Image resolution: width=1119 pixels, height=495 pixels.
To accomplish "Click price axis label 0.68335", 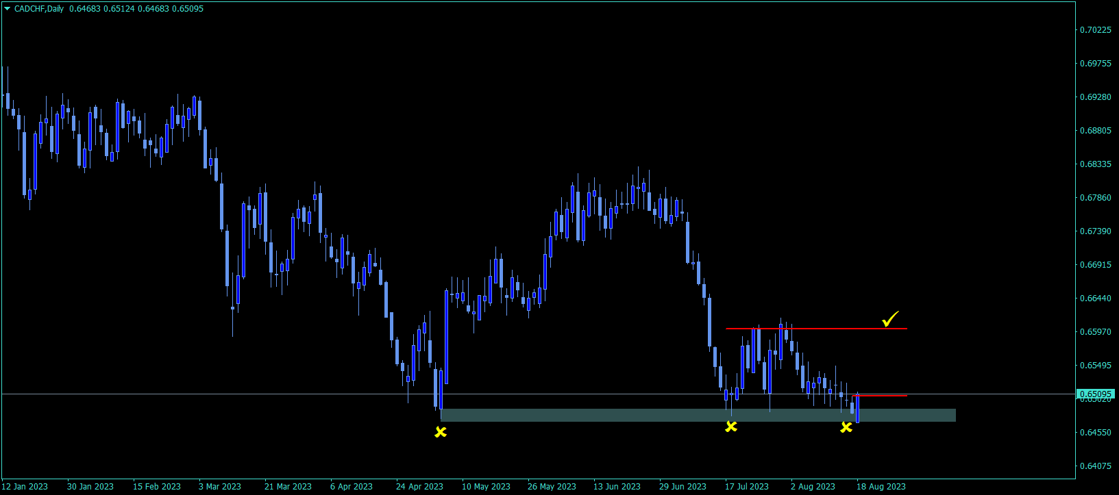I will (x=1096, y=164).
